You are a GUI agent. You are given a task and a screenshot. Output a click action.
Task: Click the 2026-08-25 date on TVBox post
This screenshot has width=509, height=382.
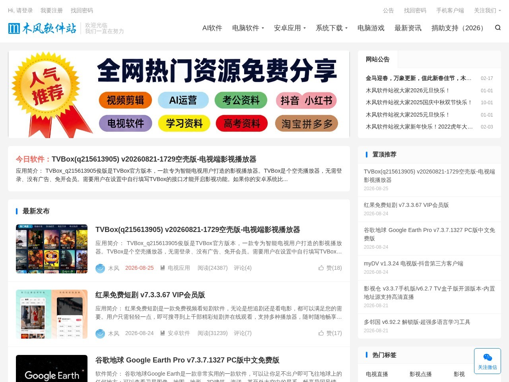tap(140, 268)
